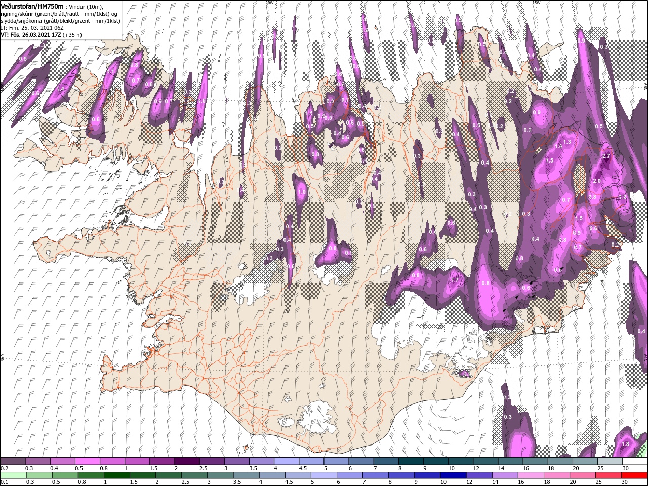Click the '25' label in the bottom legend row
Image resolution: width=648 pixels, height=486 pixels.
(x=600, y=482)
